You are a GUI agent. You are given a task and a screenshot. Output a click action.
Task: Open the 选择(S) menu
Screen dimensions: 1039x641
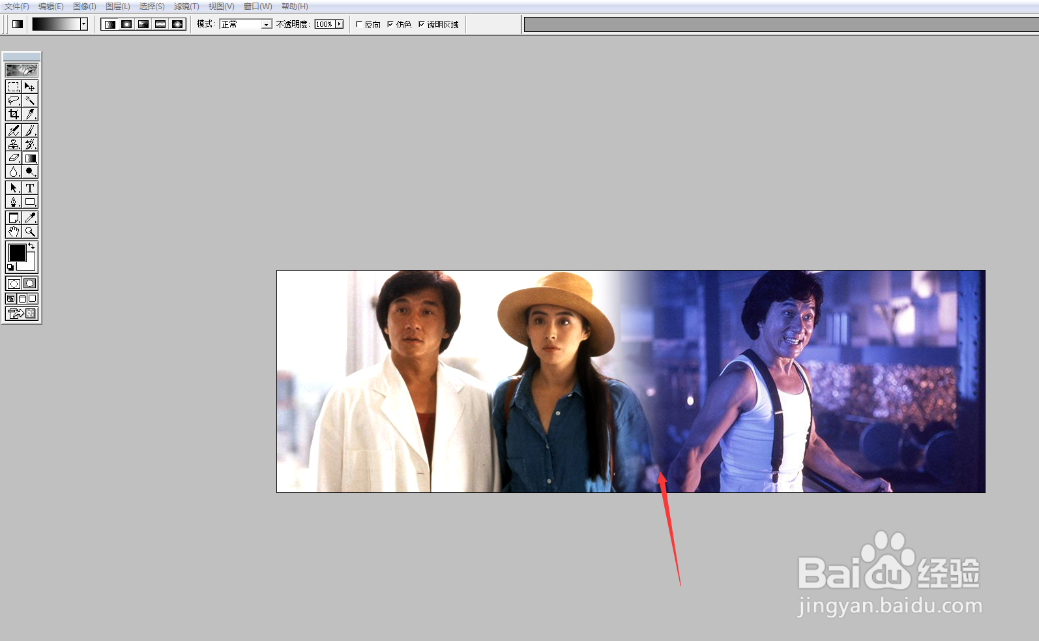(x=152, y=7)
